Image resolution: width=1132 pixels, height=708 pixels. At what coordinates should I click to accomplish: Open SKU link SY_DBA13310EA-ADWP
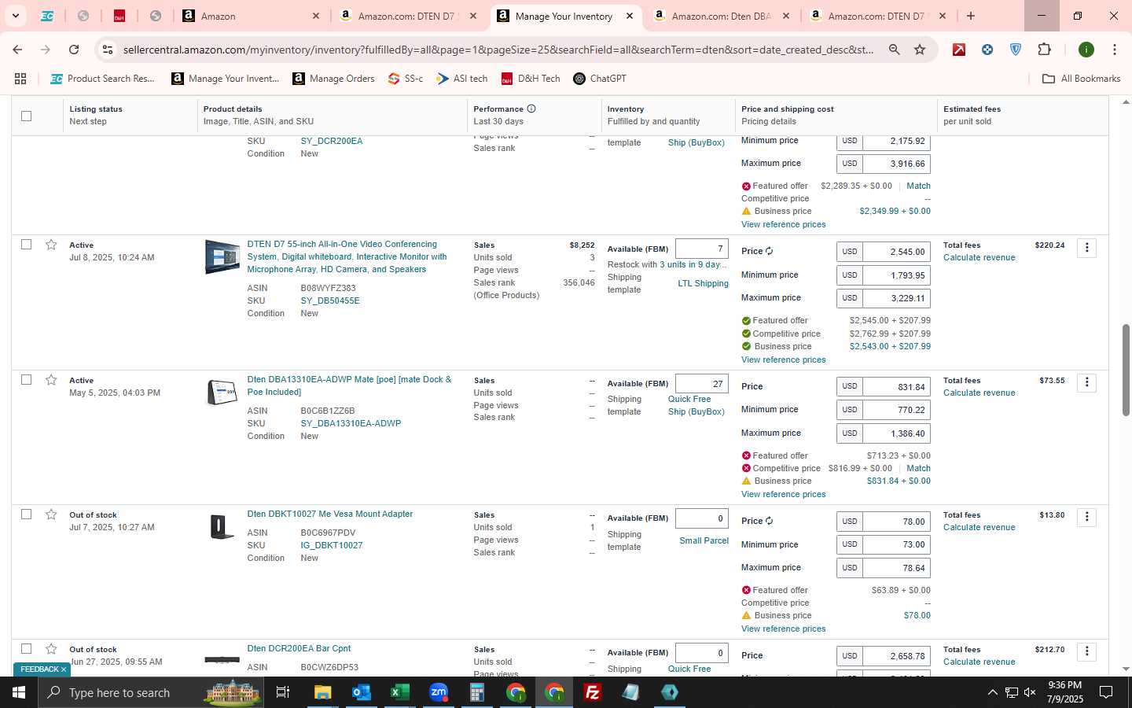pyautogui.click(x=351, y=423)
